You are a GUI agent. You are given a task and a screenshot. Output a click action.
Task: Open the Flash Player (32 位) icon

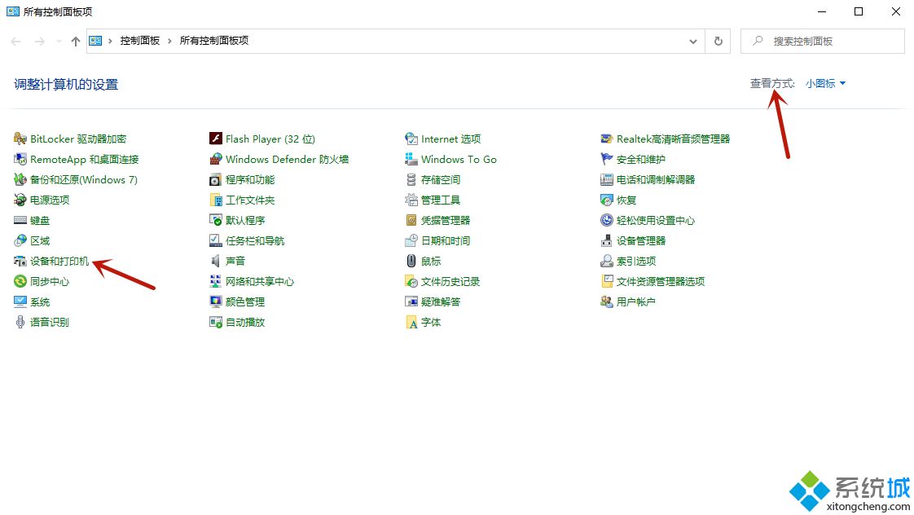216,139
